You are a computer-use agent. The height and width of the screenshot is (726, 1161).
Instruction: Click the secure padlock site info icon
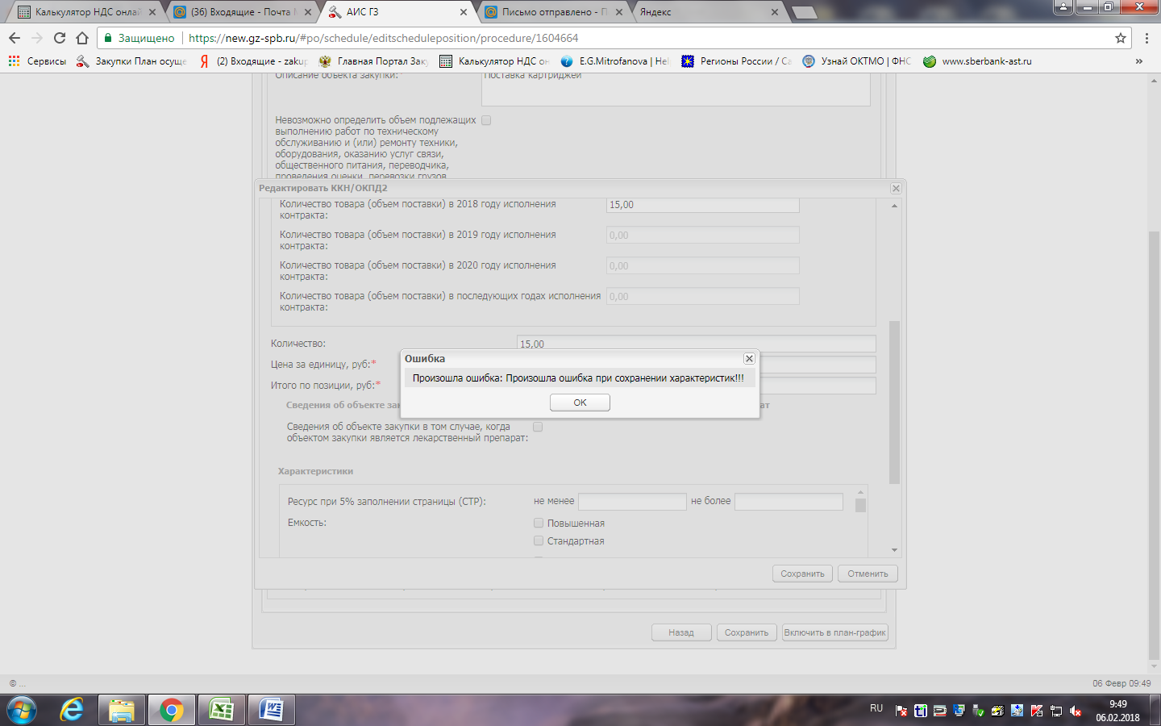[108, 38]
